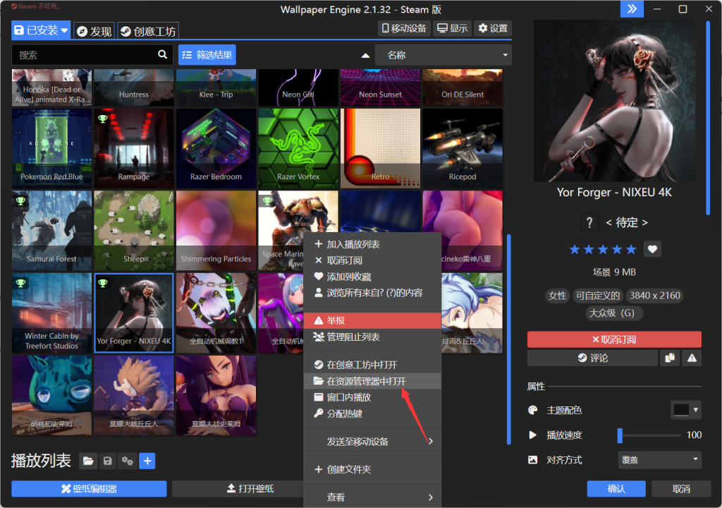Open the 显示 settings button
This screenshot has height=508, width=722.
coord(452,29)
